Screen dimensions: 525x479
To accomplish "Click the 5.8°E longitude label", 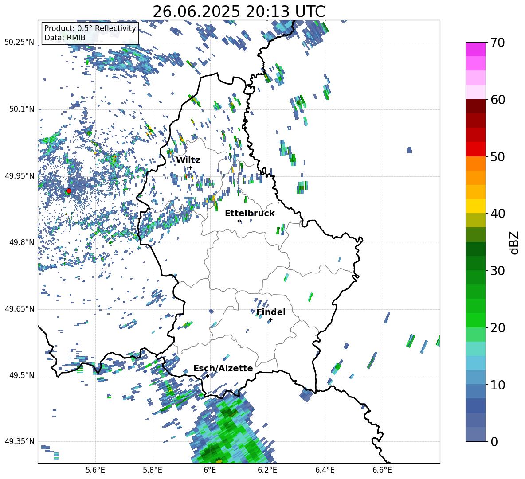I will (153, 470).
